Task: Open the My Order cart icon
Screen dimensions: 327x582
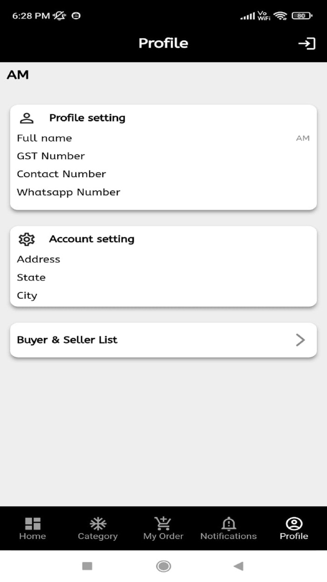Action: tap(163, 523)
